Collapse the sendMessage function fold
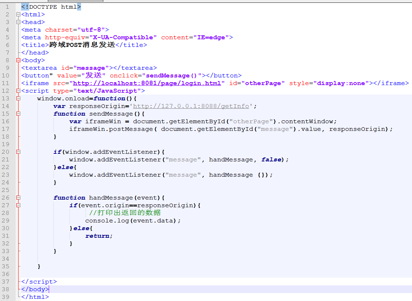Image resolution: width=412 pixels, height=301 pixels. 18,113
